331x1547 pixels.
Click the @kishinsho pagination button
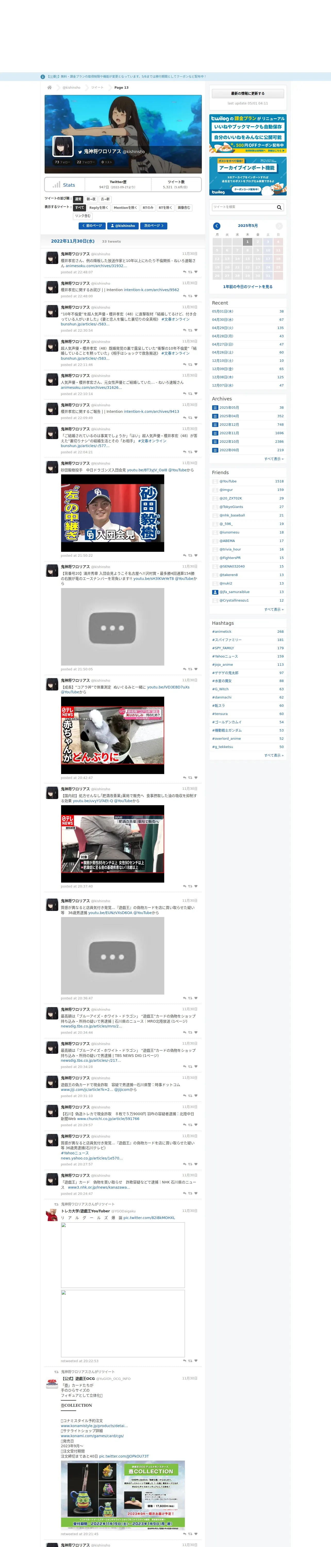point(123,226)
